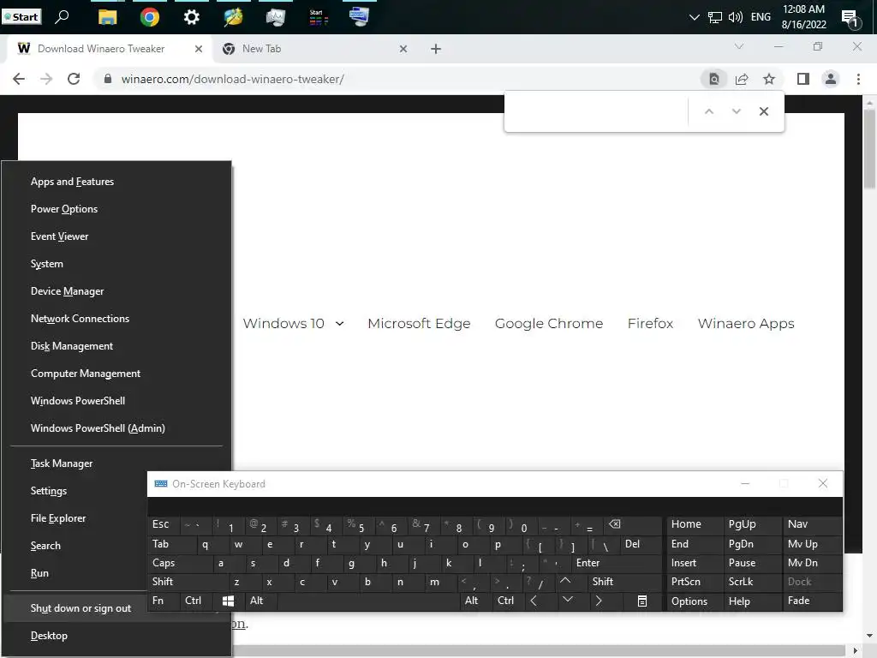This screenshot has height=658, width=877.
Task: Expand Shut down or sign out
Action: [75, 608]
